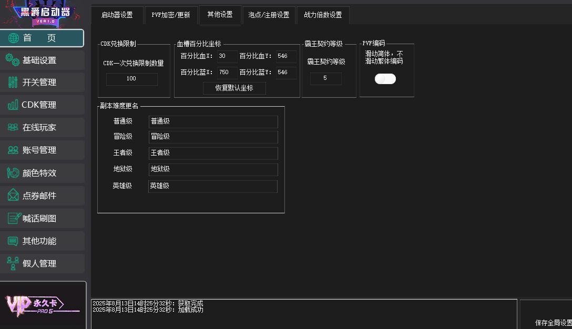This screenshot has width=572, height=329.
Task: Open 颜色特效 palette icon
Action: pyautogui.click(x=13, y=173)
